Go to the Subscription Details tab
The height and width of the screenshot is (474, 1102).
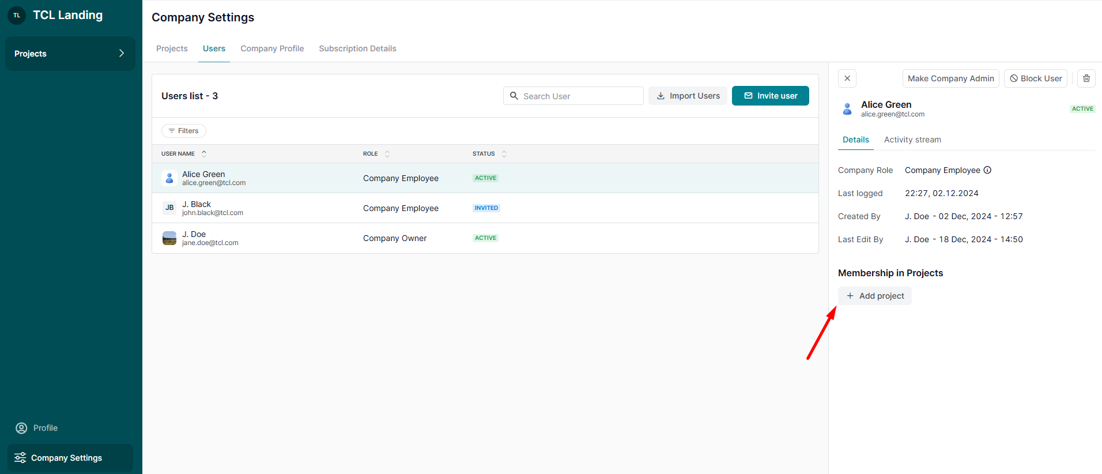point(357,48)
